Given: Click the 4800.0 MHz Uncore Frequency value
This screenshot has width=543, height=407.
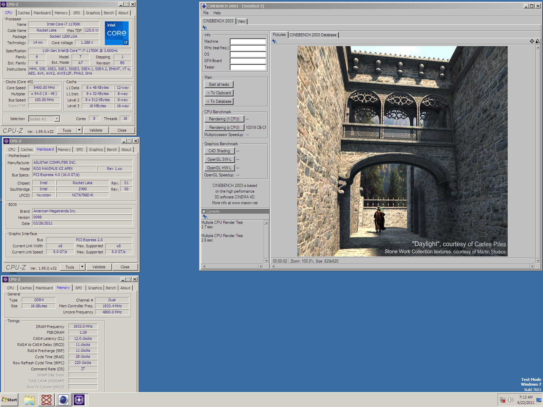Looking at the screenshot, I should [x=112, y=312].
